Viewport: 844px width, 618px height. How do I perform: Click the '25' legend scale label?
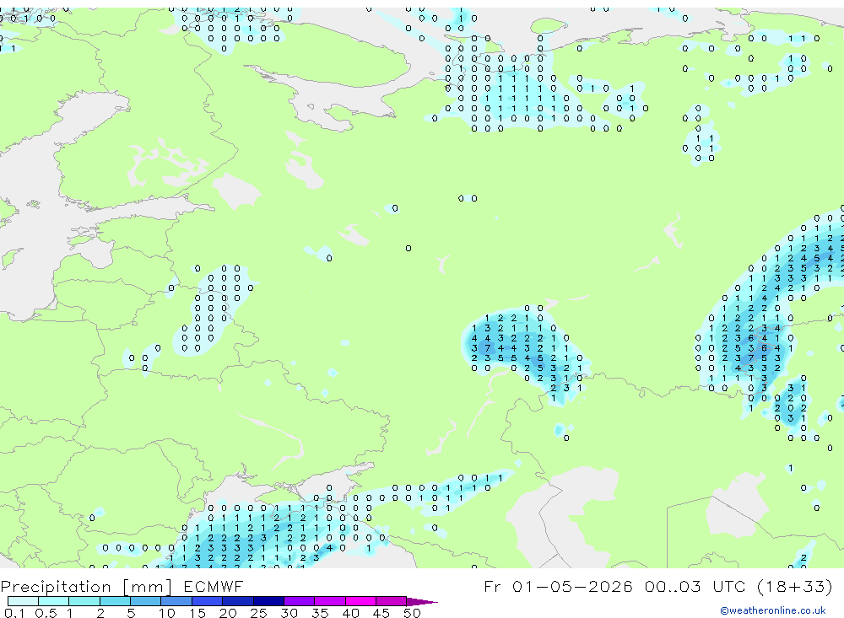click(258, 613)
